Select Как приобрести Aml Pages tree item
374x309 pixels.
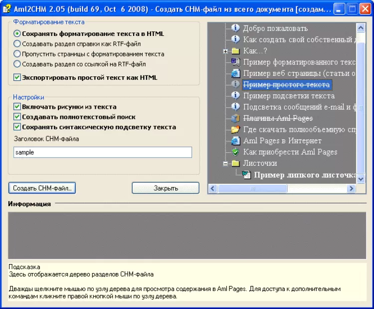click(x=290, y=152)
